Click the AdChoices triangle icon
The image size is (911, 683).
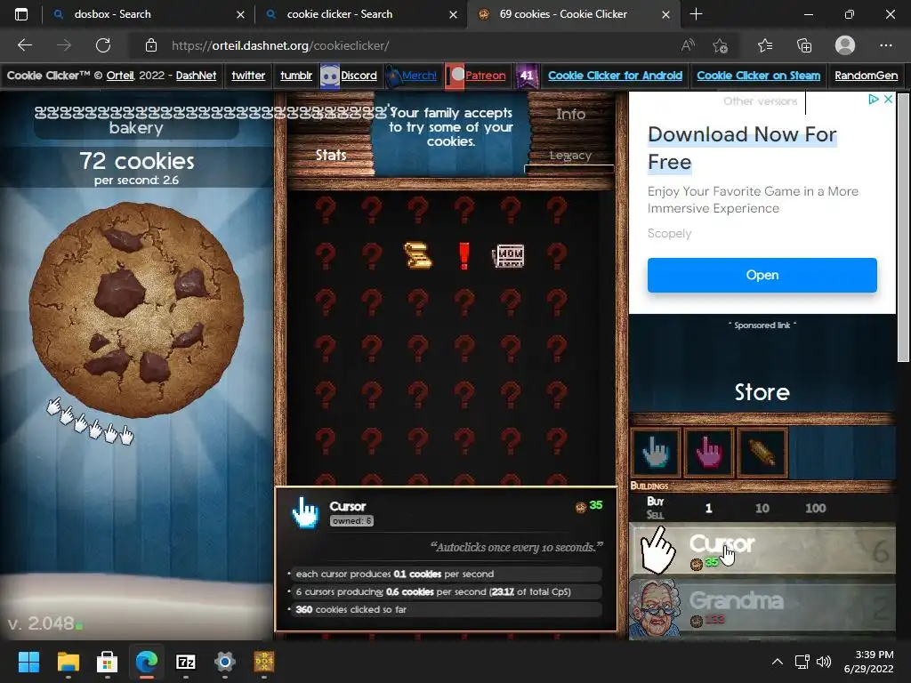tap(874, 100)
